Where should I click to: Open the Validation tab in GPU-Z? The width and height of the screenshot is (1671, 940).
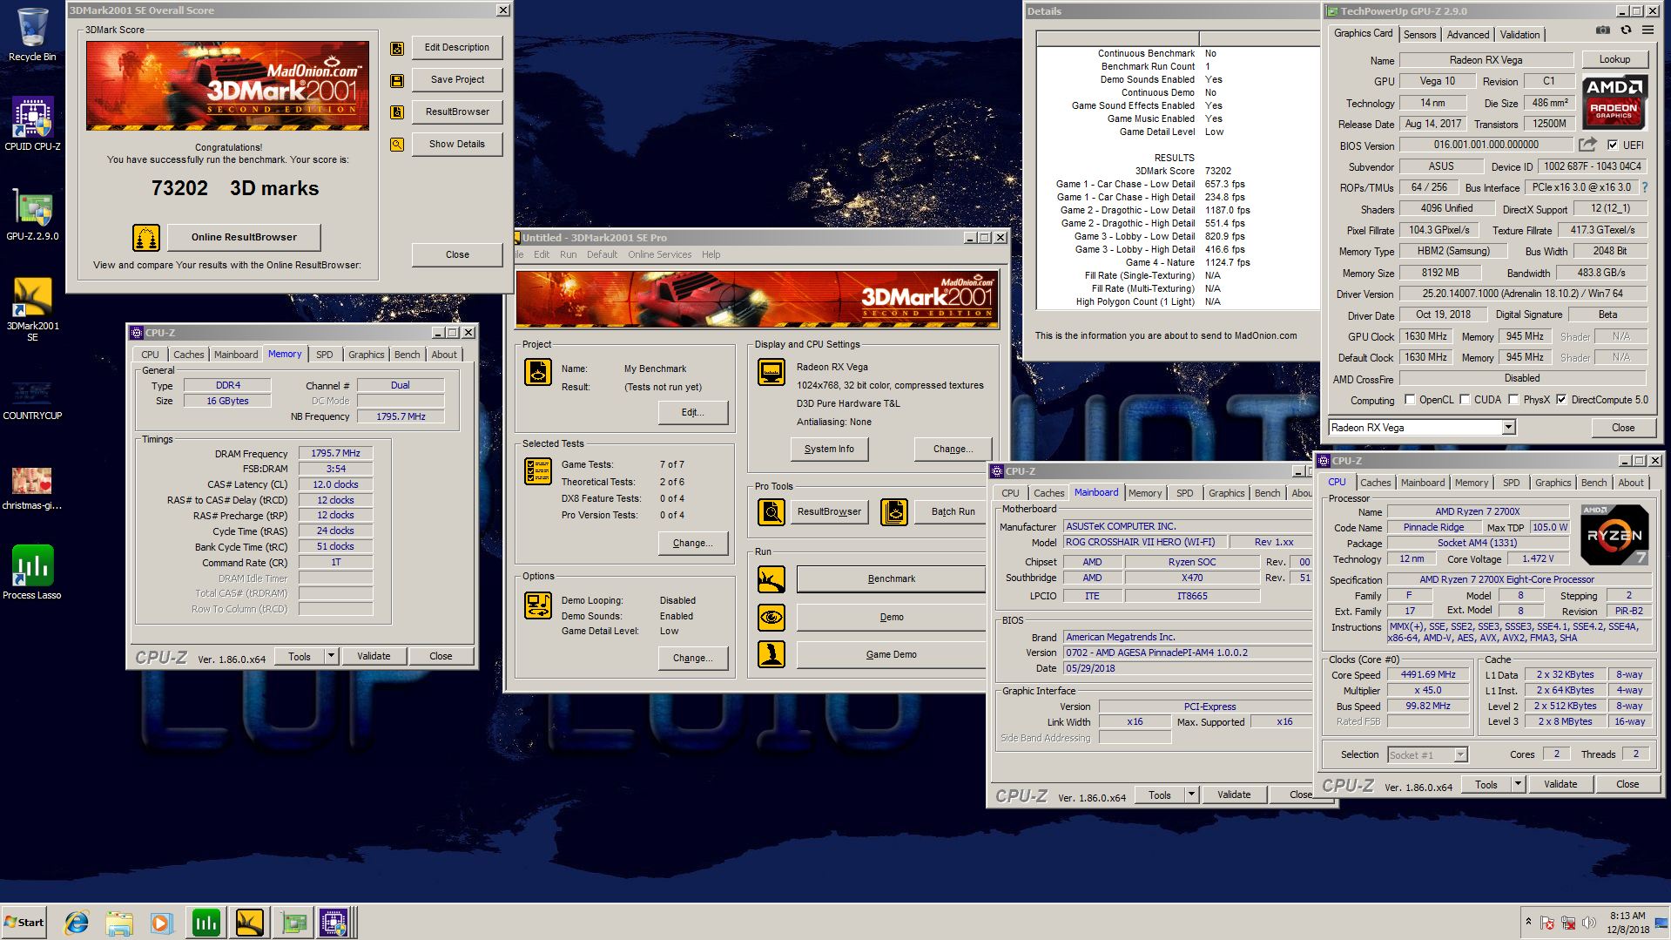pyautogui.click(x=1519, y=35)
